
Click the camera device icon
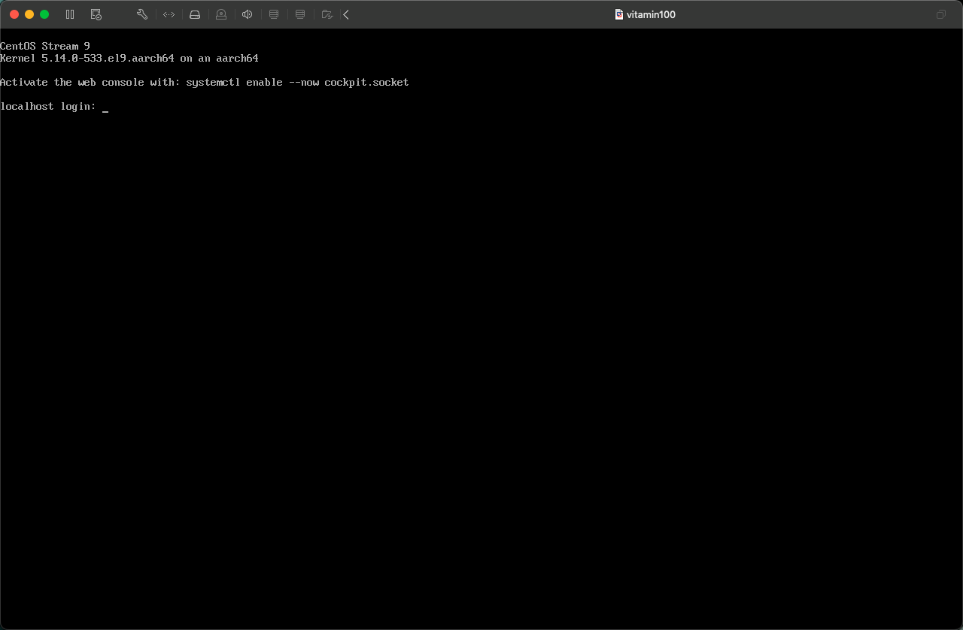[x=221, y=14]
